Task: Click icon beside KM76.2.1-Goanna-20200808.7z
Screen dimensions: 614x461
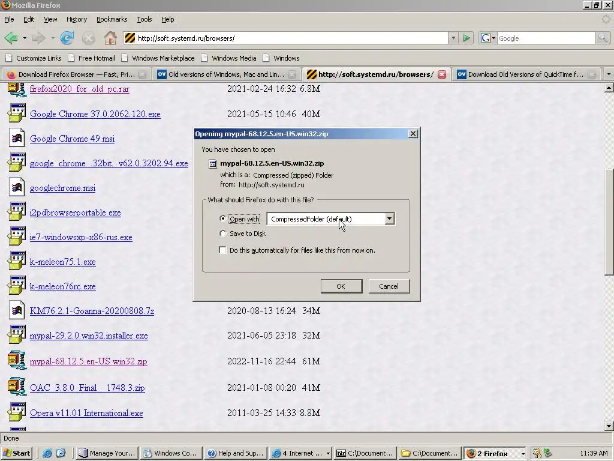Action: [16, 310]
